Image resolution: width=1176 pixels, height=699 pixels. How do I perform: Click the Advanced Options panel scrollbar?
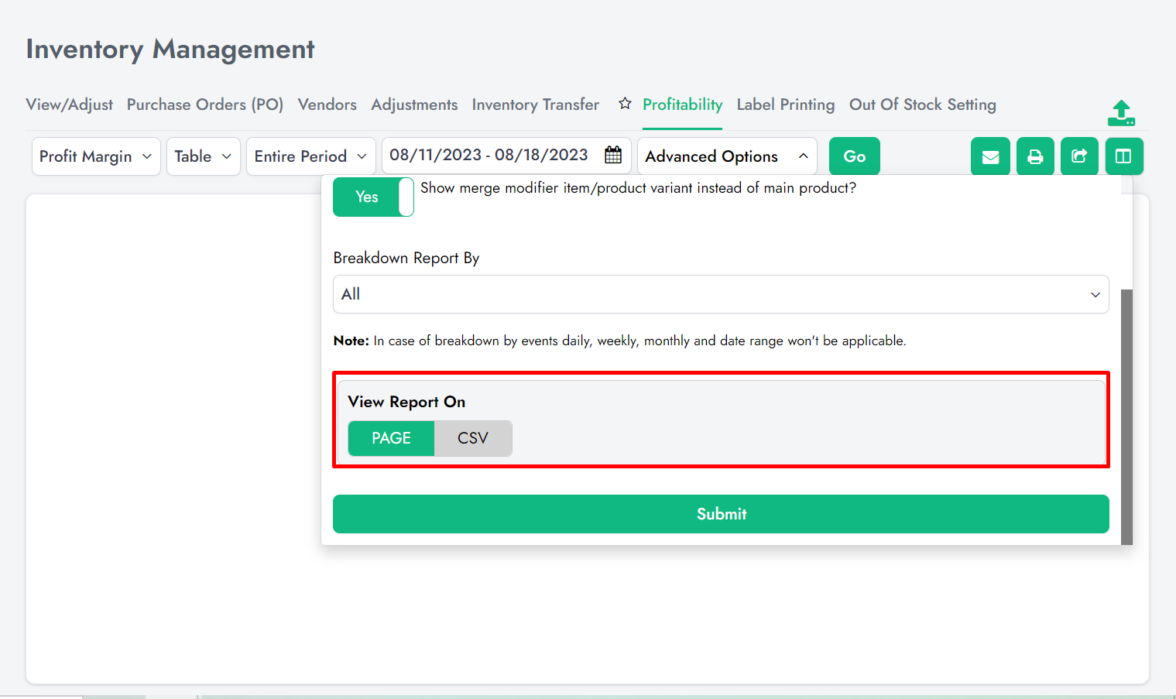(x=1126, y=416)
